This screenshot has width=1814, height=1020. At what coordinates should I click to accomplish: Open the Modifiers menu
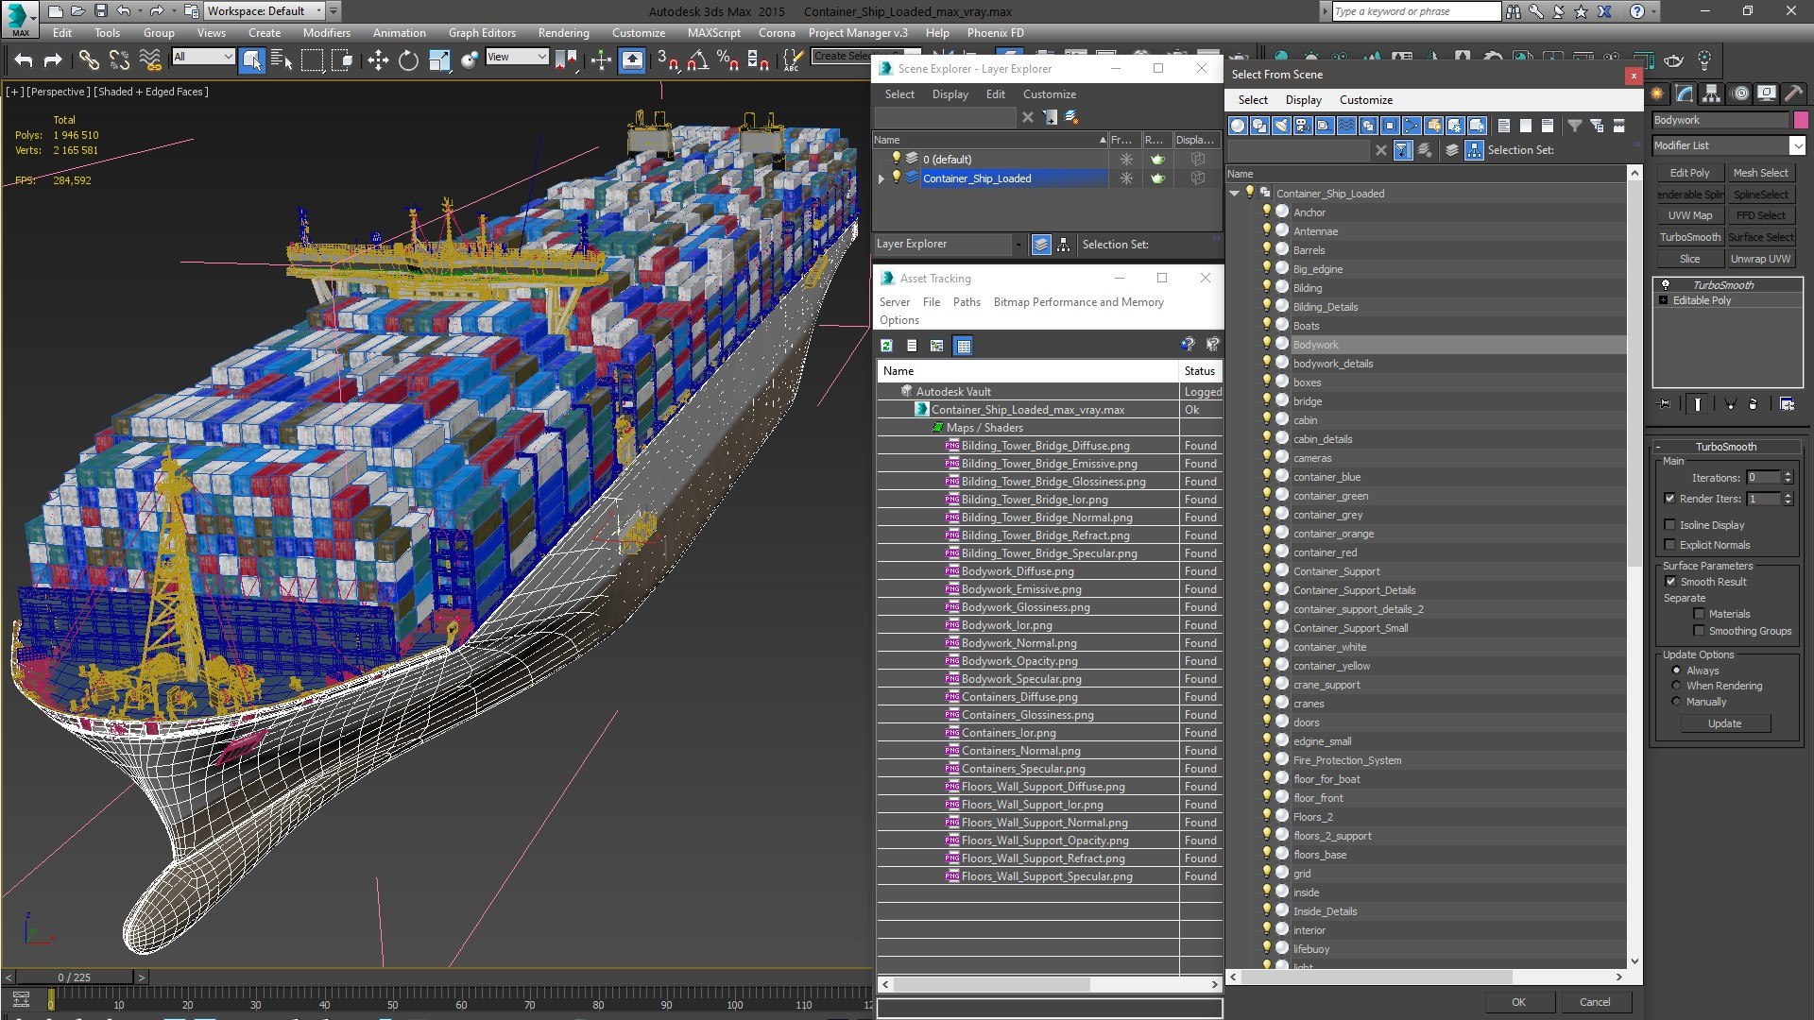coord(327,32)
